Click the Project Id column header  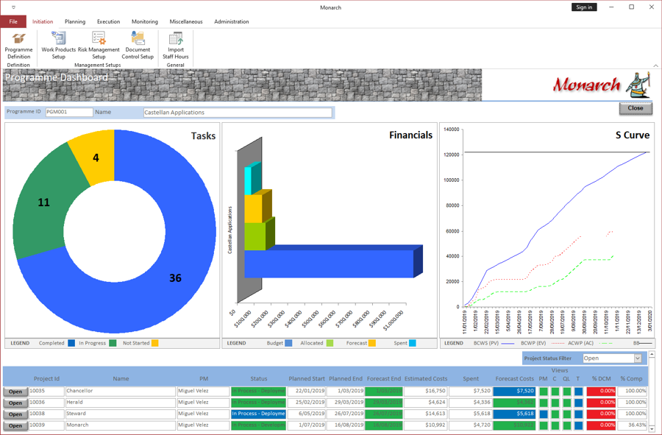point(46,379)
